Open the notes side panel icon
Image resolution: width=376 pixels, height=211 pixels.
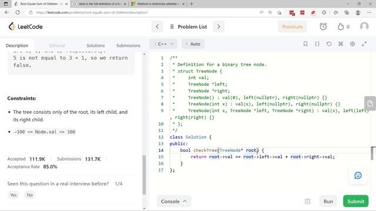coord(370,103)
